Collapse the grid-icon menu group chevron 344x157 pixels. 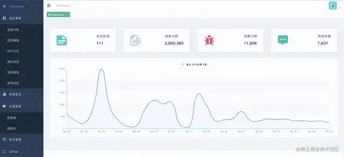[x=39, y=18]
